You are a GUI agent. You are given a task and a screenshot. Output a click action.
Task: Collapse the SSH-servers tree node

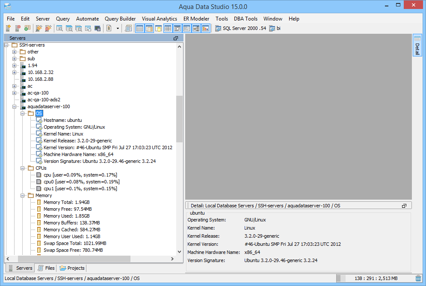pyautogui.click(x=6, y=45)
